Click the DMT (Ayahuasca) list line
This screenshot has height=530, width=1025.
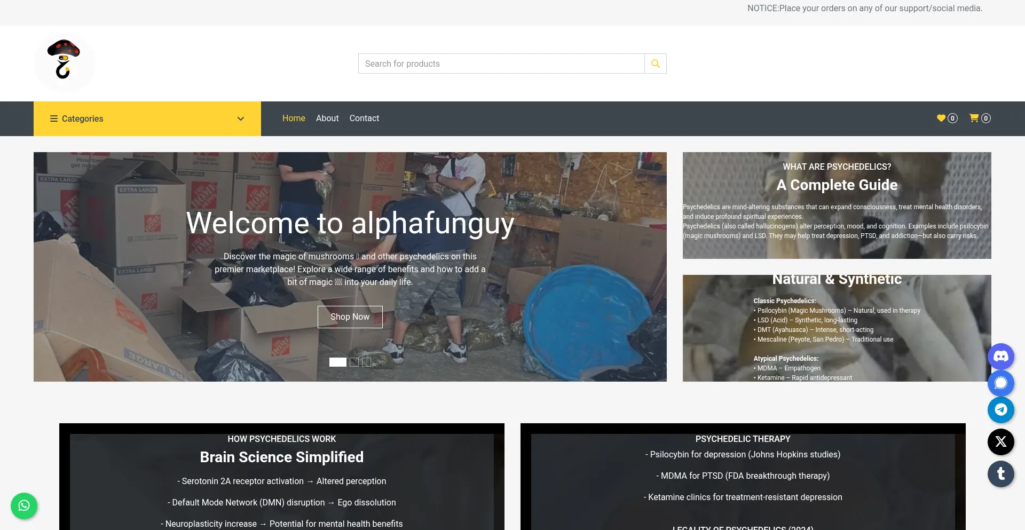[814, 330]
